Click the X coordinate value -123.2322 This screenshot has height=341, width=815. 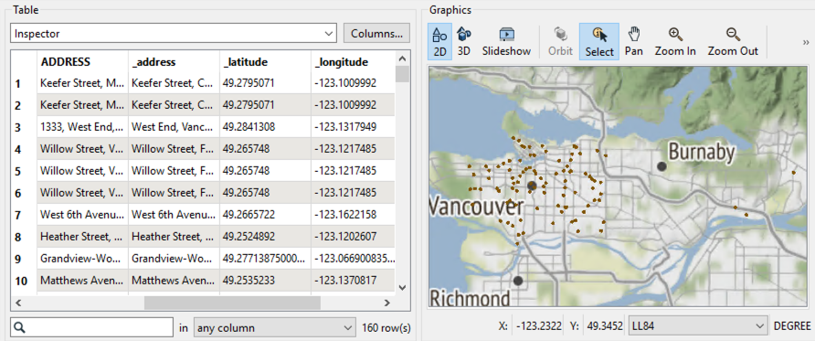pyautogui.click(x=539, y=326)
